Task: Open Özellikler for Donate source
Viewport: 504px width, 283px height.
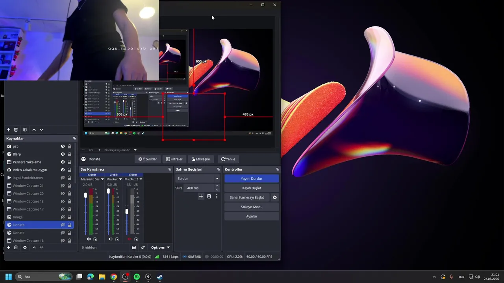Action: point(148,159)
